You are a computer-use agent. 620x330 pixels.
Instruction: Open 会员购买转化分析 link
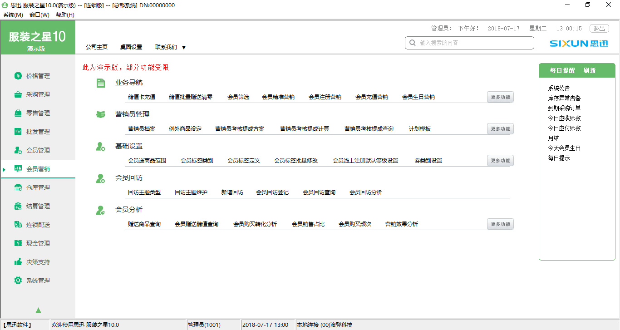[255, 224]
